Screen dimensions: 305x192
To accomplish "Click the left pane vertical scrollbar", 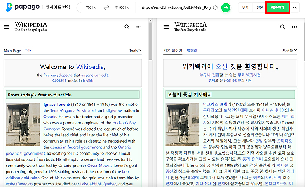I will pos(150,42).
